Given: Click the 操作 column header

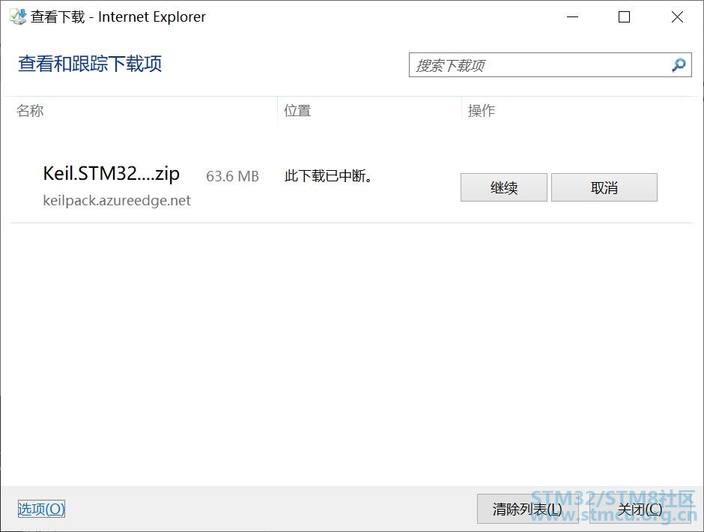Looking at the screenshot, I should coord(482,111).
